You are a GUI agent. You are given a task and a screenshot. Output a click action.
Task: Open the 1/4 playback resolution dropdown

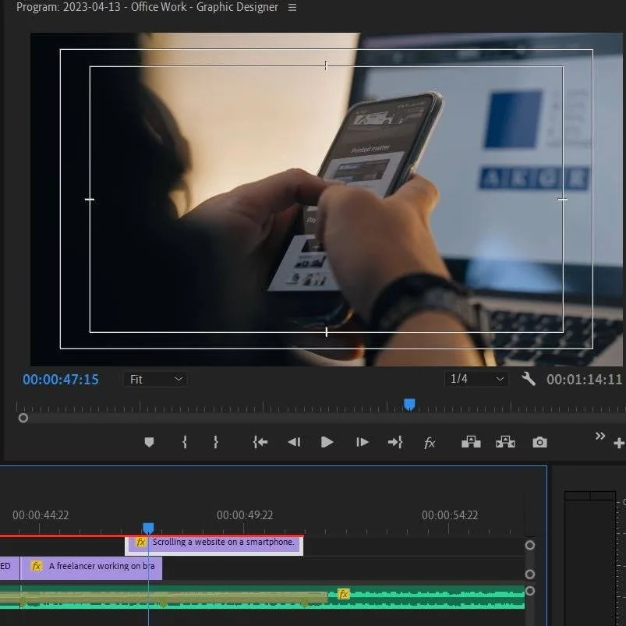point(476,379)
